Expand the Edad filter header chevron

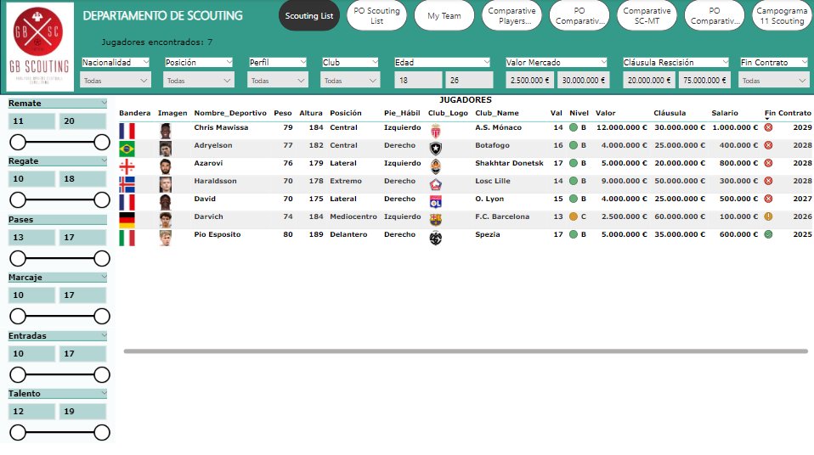(486, 62)
